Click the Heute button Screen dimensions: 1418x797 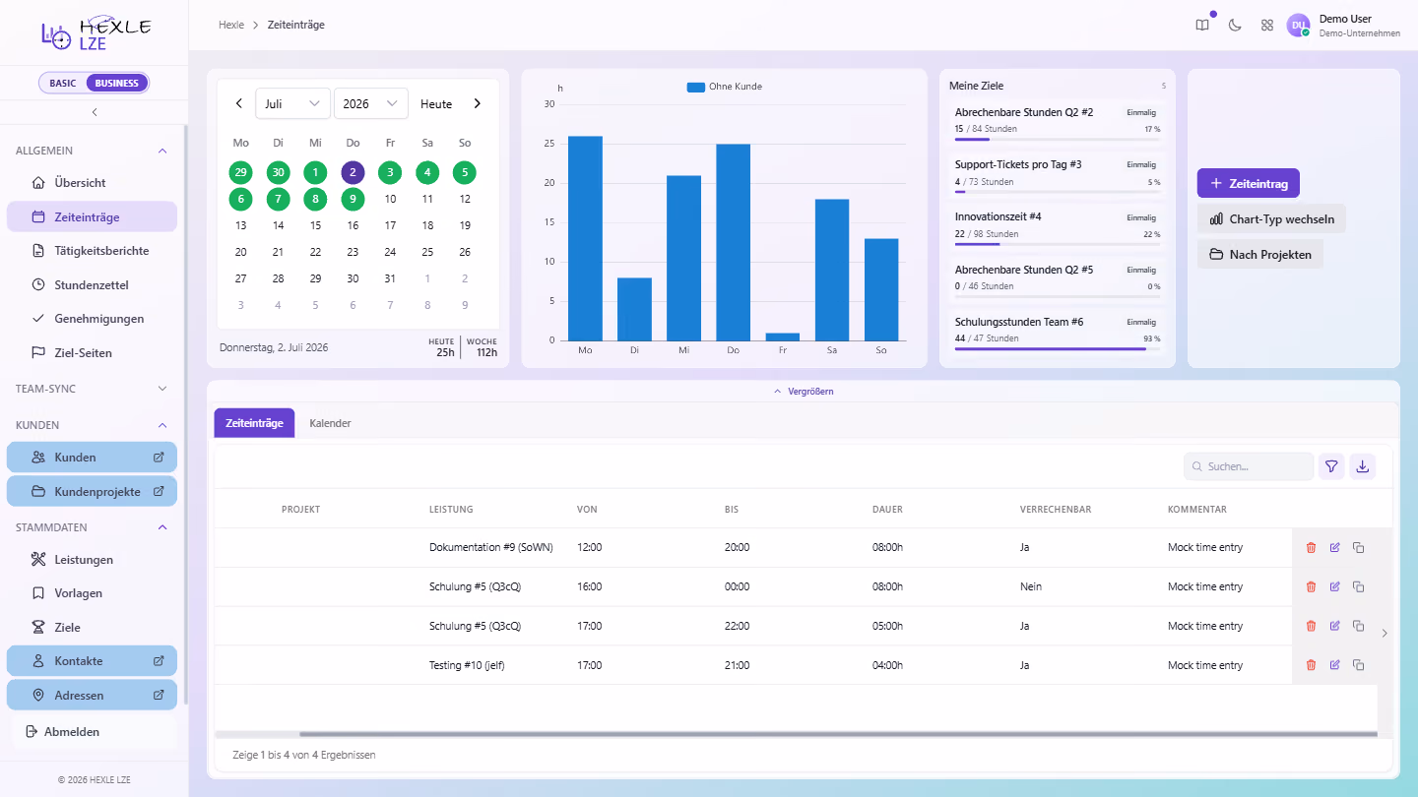pyautogui.click(x=436, y=103)
